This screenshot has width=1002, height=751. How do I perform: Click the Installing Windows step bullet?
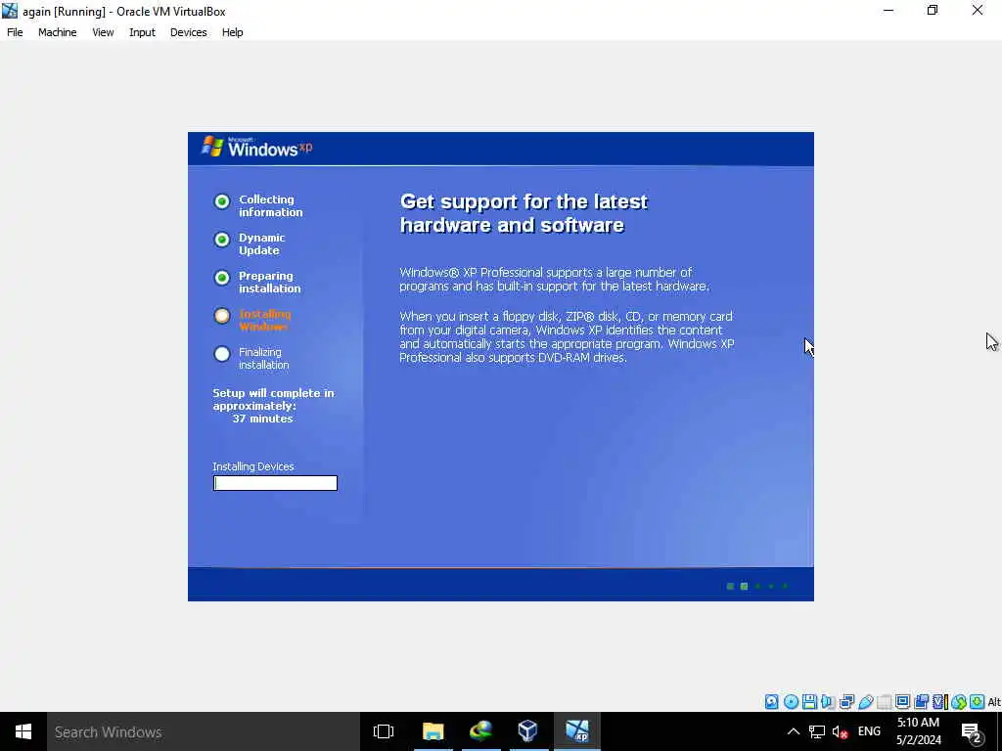point(222,316)
